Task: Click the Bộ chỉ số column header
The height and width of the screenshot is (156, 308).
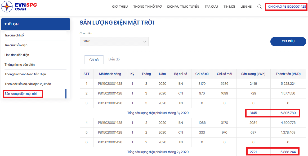Action: [181, 74]
